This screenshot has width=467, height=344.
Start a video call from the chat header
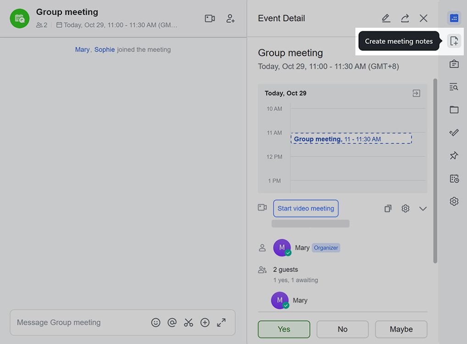[210, 18]
